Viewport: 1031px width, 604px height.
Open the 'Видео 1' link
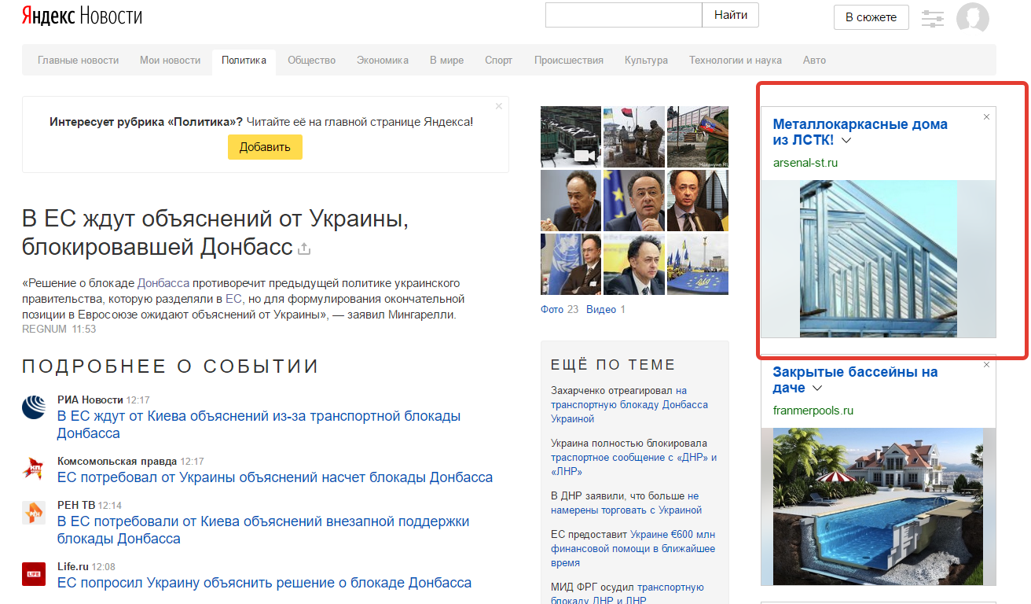pos(606,309)
